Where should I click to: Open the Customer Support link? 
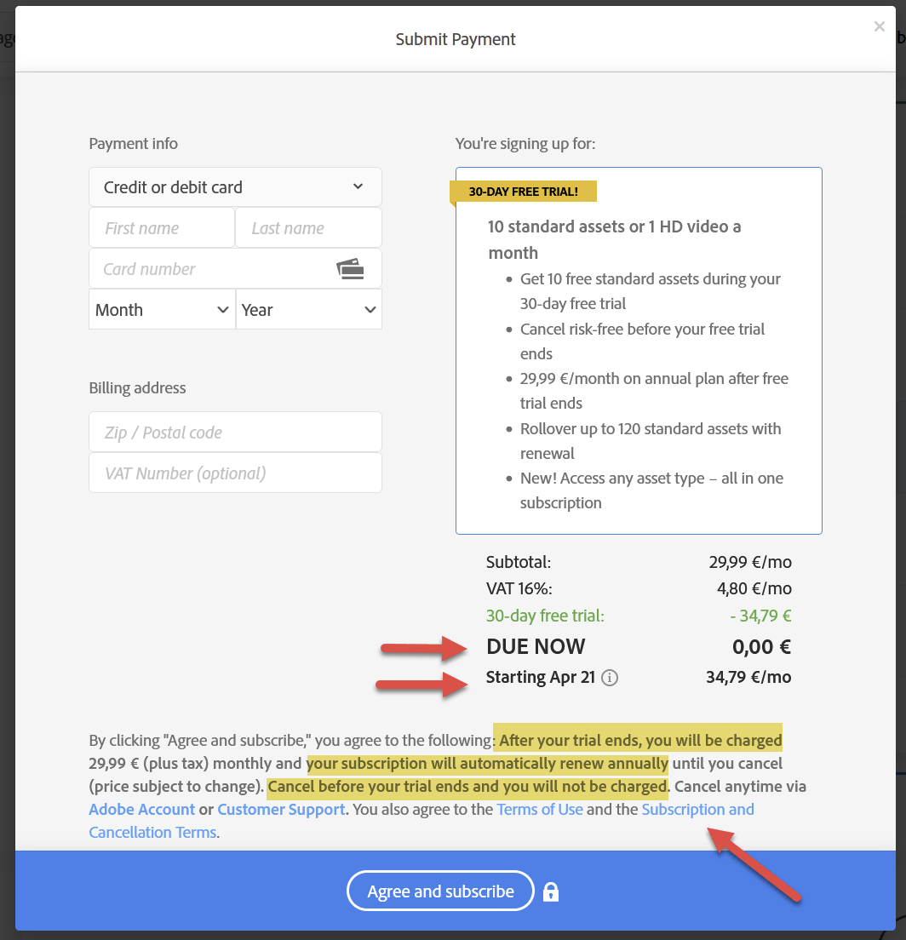point(281,809)
